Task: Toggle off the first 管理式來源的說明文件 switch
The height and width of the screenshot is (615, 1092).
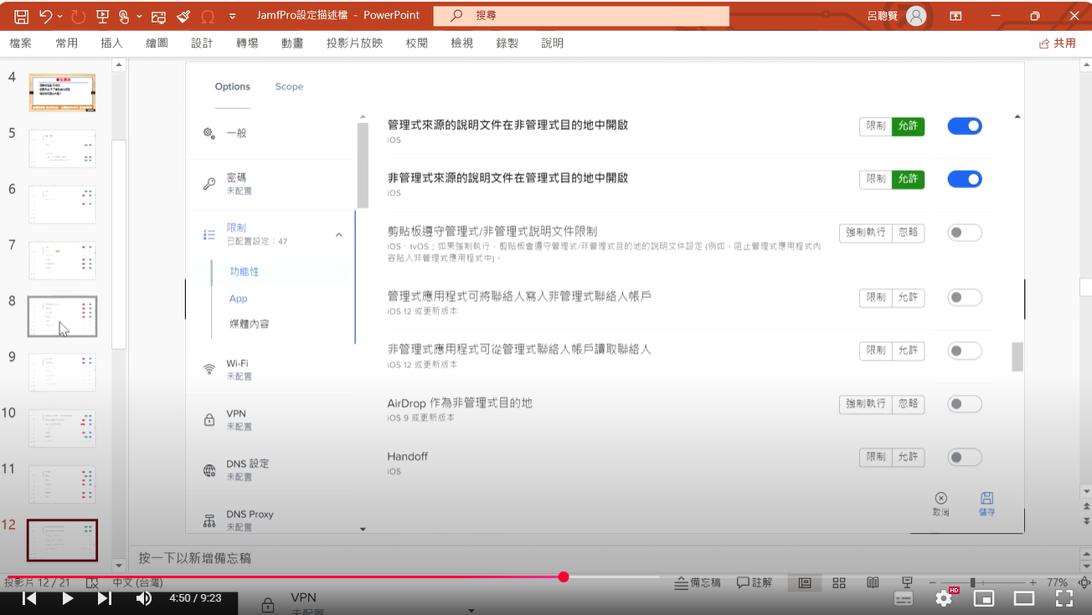Action: click(x=965, y=126)
